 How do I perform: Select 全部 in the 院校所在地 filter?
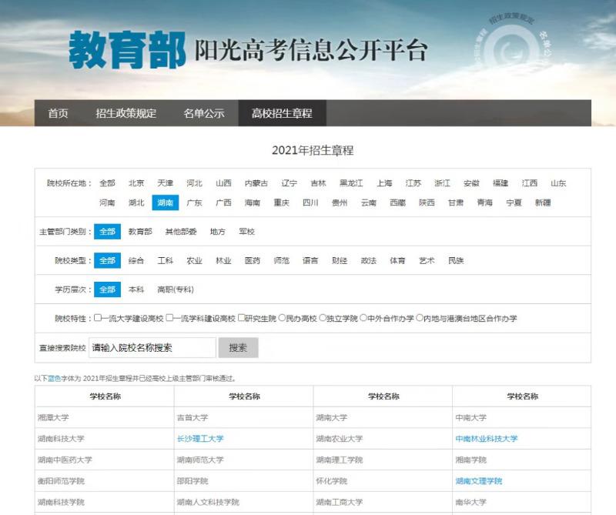coord(107,183)
